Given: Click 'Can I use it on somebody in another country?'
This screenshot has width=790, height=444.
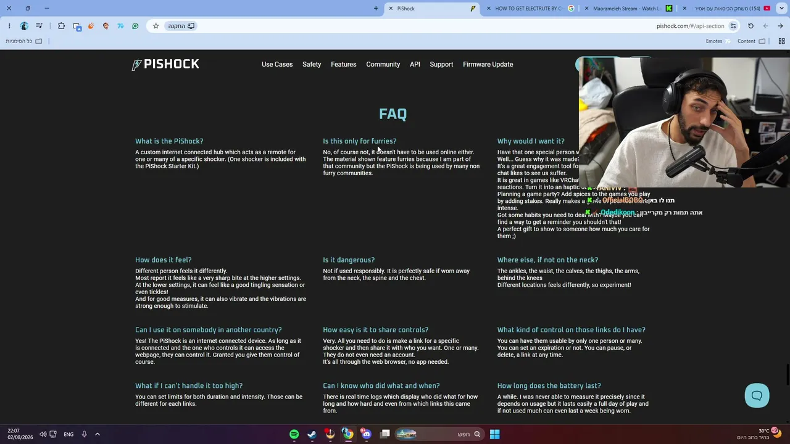Looking at the screenshot, I should [x=209, y=330].
